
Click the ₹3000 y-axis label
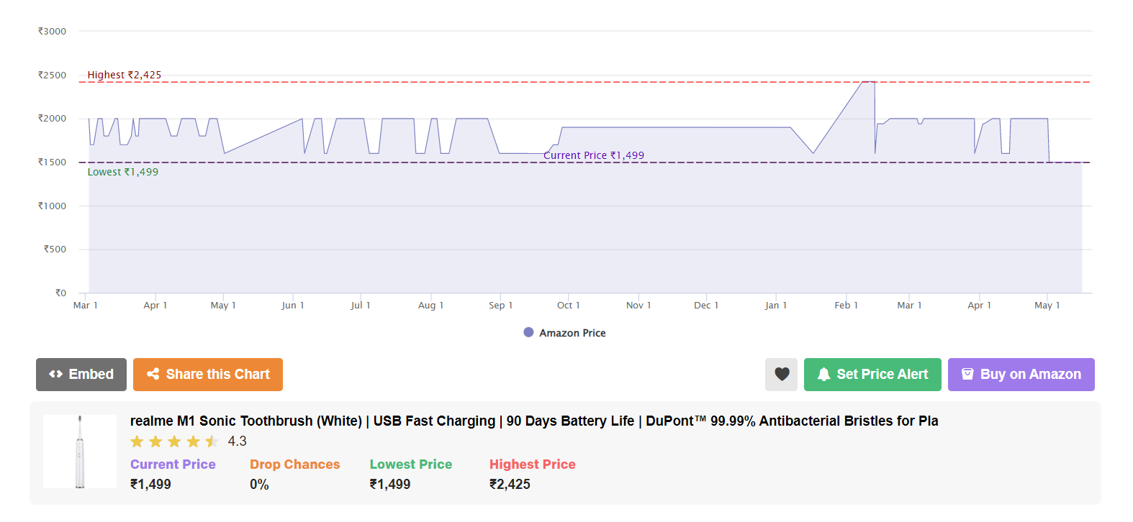click(52, 32)
